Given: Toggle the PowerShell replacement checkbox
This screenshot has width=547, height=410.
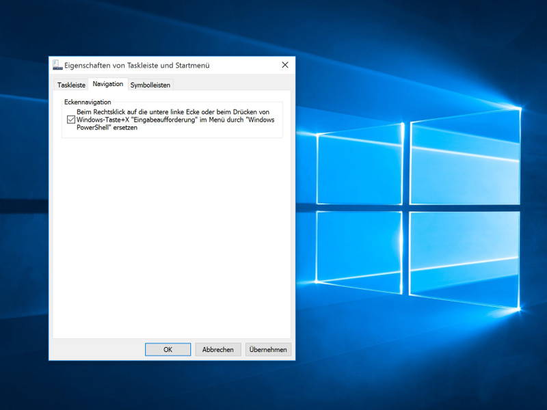Looking at the screenshot, I should pyautogui.click(x=71, y=120).
